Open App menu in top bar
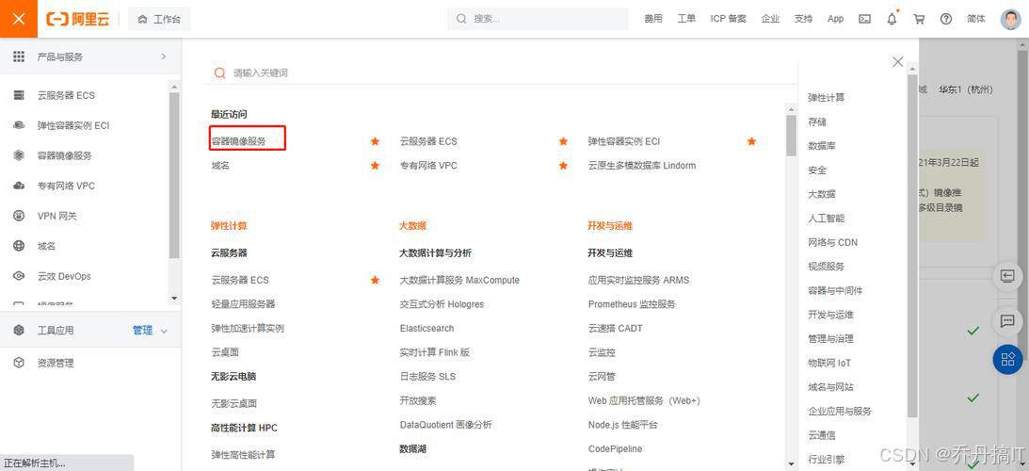The image size is (1029, 471). 835,19
